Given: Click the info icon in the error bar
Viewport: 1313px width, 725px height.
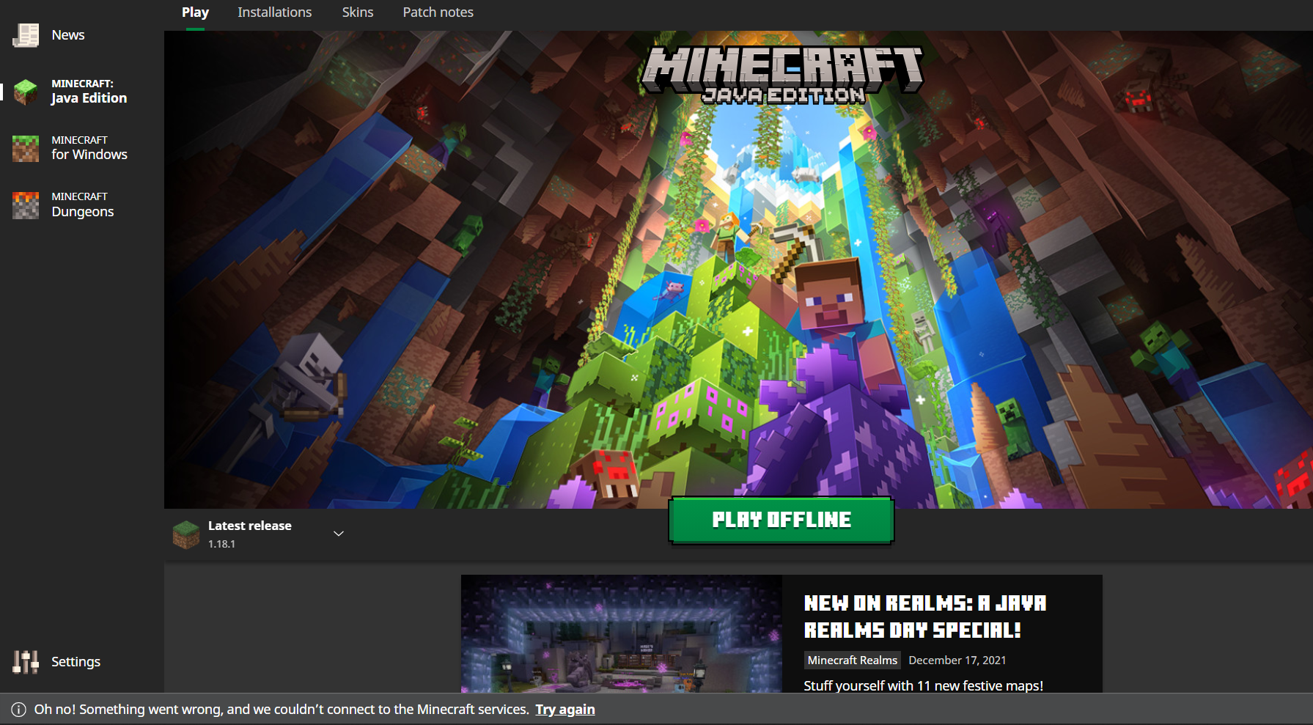Looking at the screenshot, I should pos(18,710).
